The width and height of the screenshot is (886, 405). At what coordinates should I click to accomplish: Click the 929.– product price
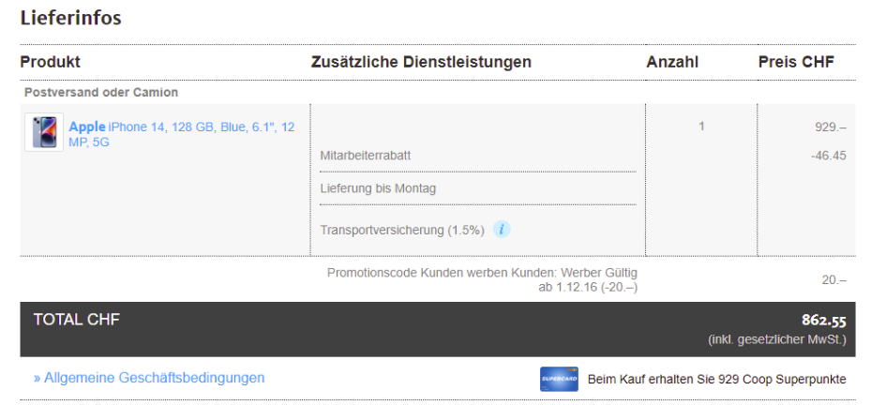pyautogui.click(x=831, y=127)
